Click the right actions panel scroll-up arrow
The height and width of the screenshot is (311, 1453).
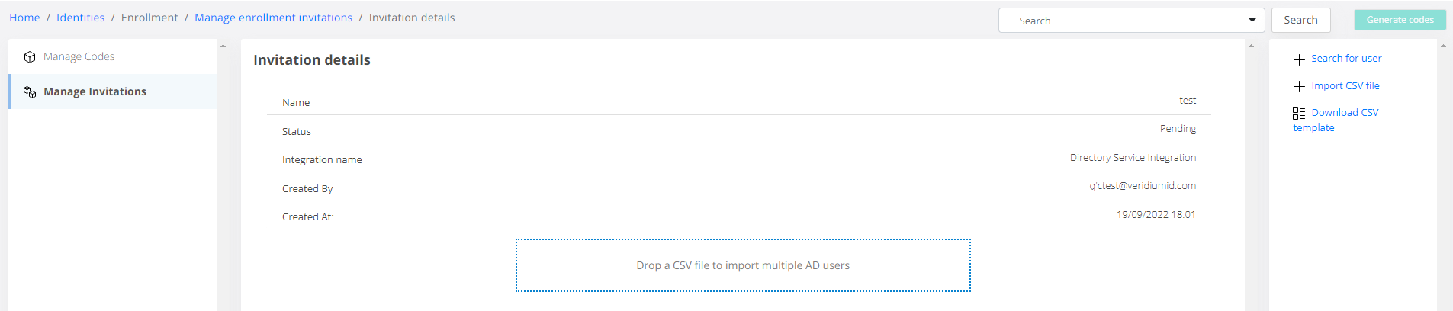[x=1443, y=46]
